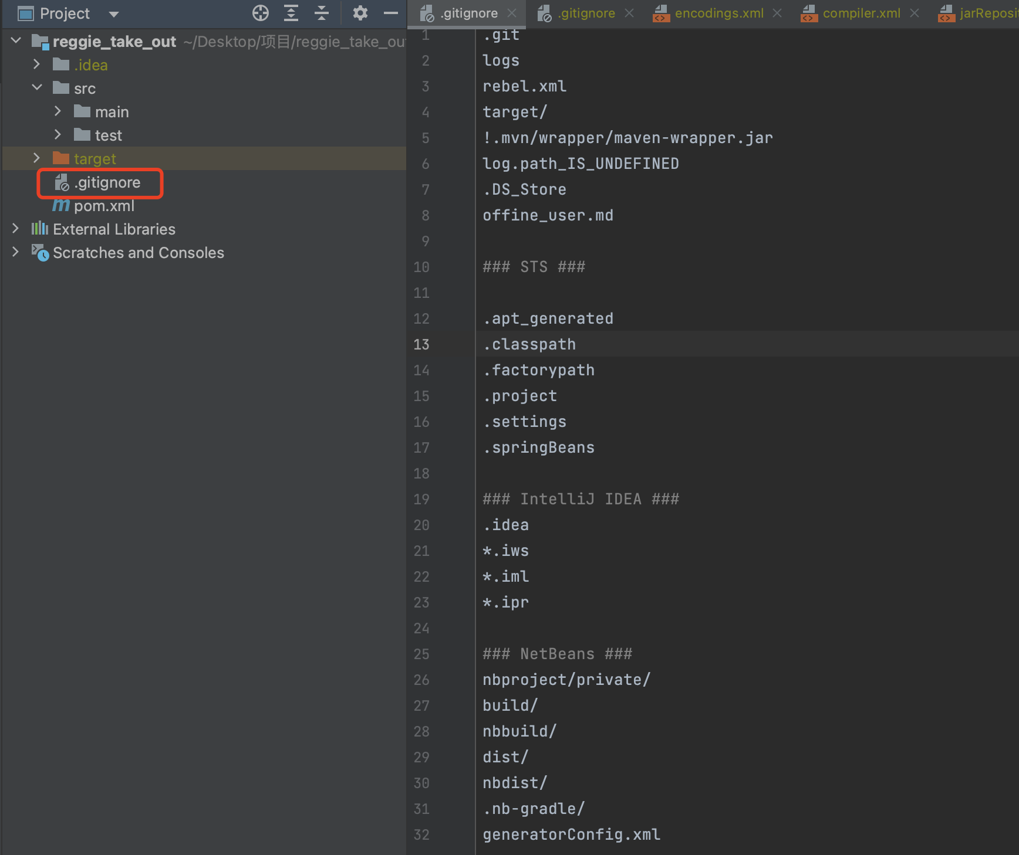1019x855 pixels.
Task: Hide the Project panel with minus icon
Action: [x=390, y=13]
